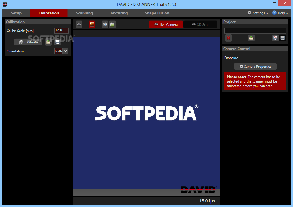293x207 pixels.
Task: Minimize the DAVID 3D Scanner window
Action: 267,4
